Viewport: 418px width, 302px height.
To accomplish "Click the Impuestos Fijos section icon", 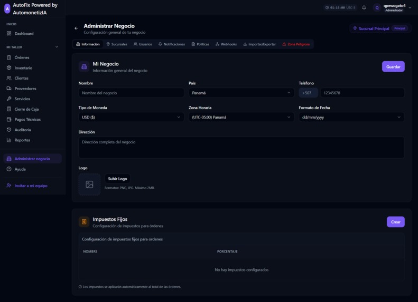I will tap(84, 222).
